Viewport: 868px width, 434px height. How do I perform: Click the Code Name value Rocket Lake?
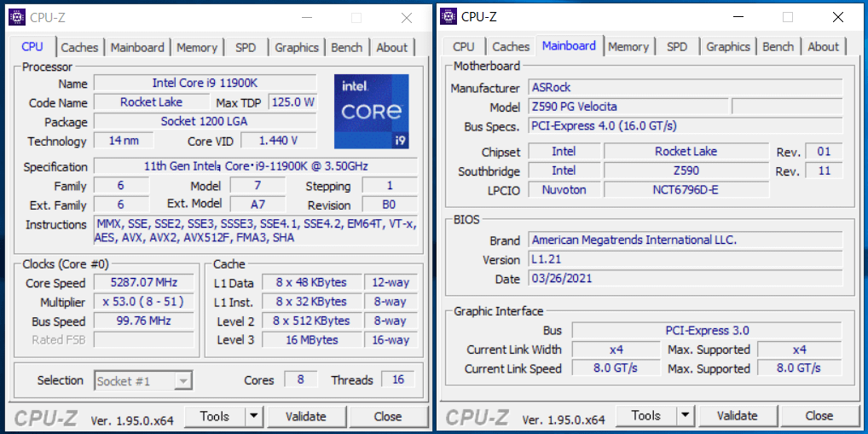click(x=151, y=101)
